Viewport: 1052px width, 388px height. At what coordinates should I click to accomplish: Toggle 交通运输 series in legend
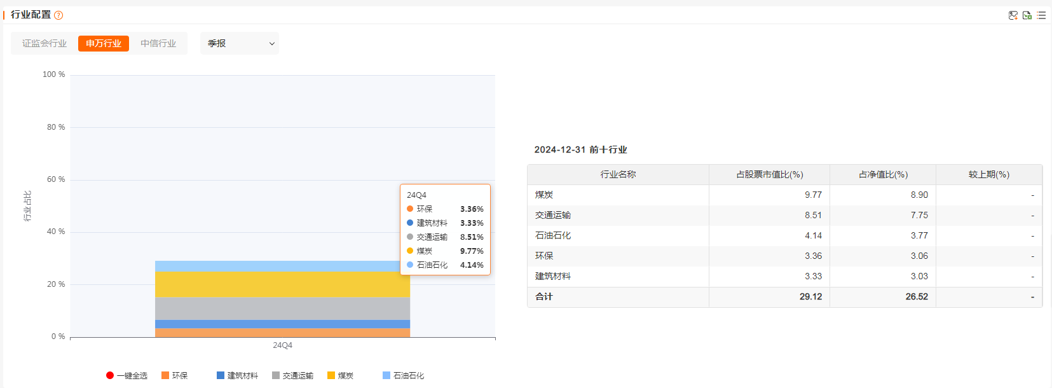292,376
